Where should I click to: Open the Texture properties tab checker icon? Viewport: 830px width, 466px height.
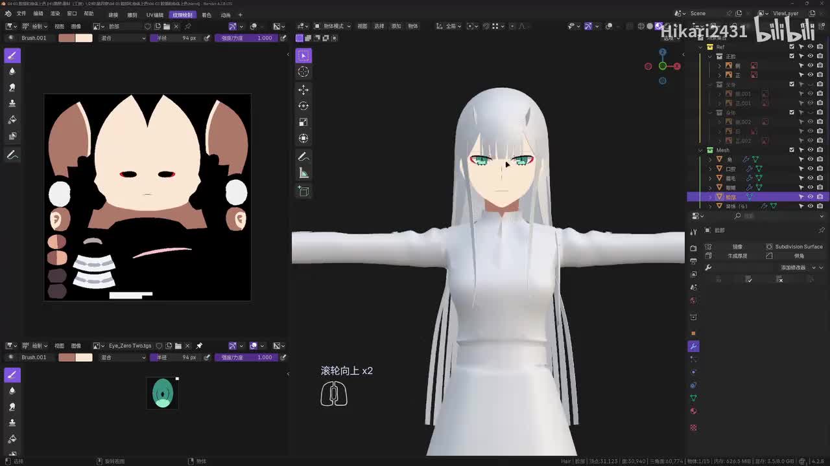coord(693,428)
